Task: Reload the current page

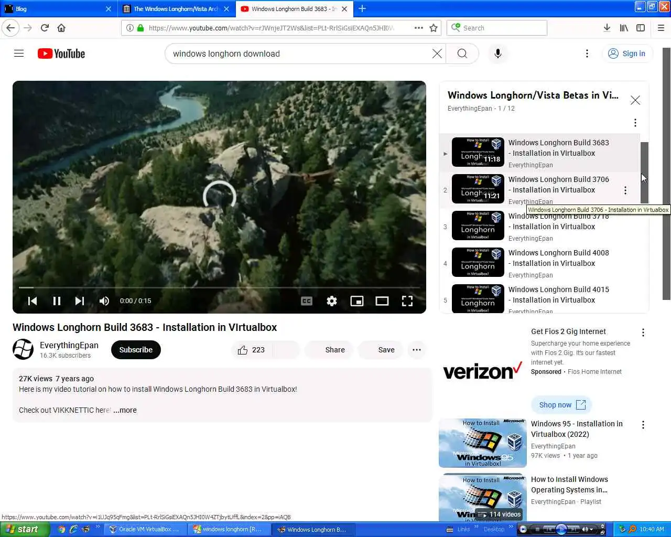Action: [x=45, y=28]
